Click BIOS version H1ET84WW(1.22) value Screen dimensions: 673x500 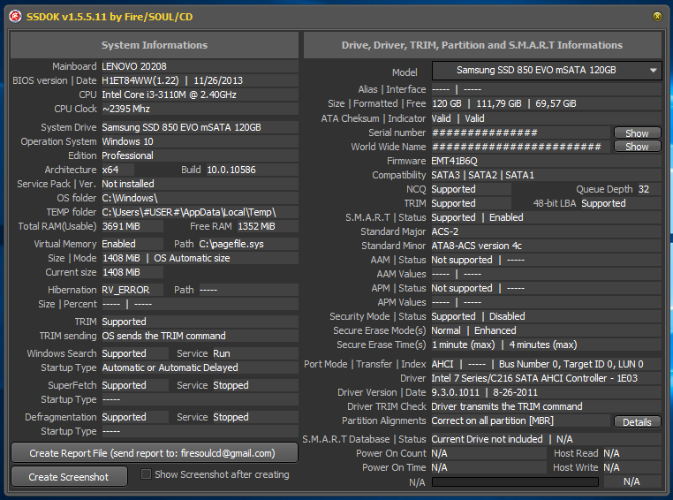[140, 80]
